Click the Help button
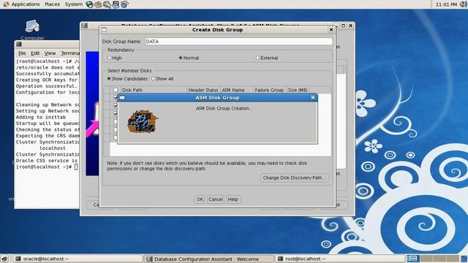 click(233, 199)
